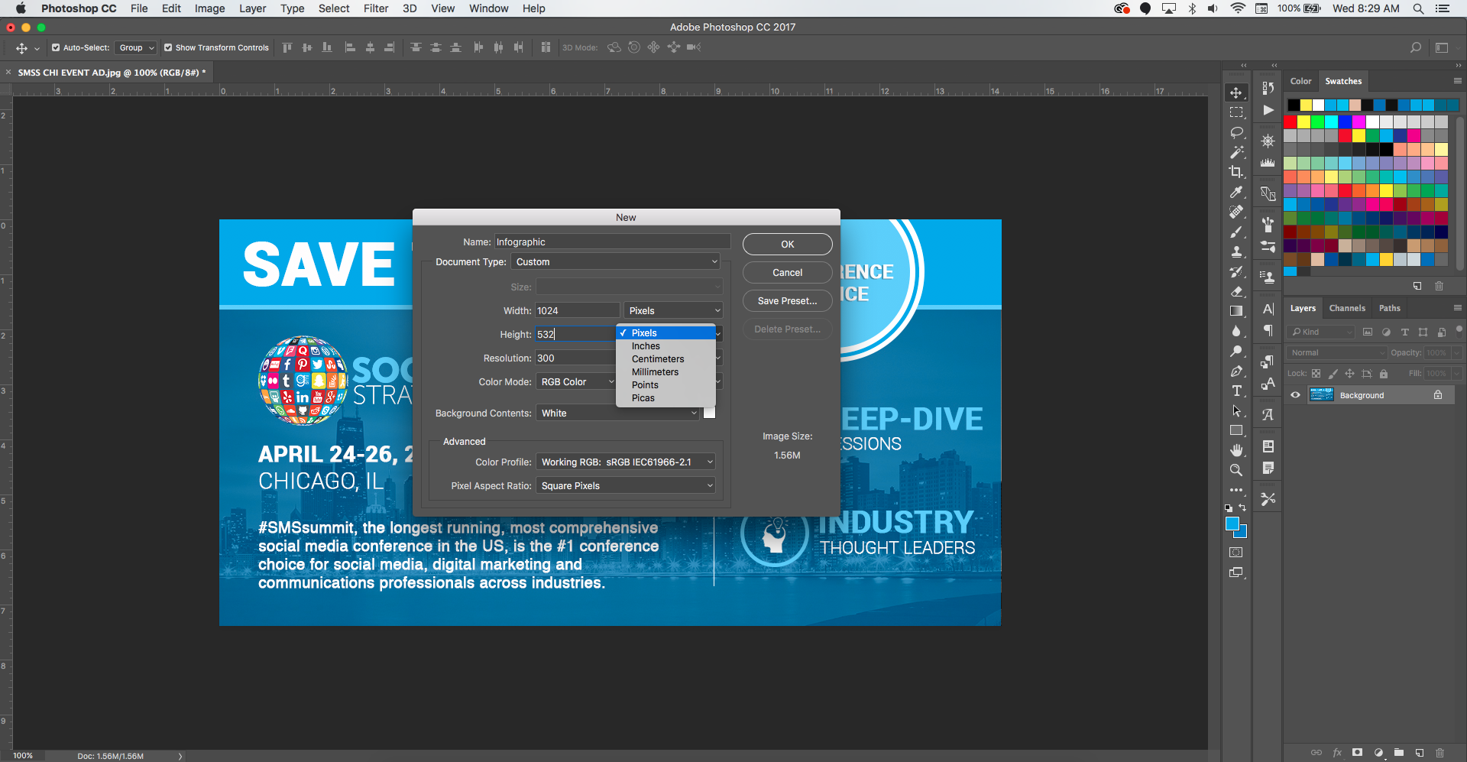Click the Wi-Fi status icon
Image resolution: width=1467 pixels, height=762 pixels.
[1238, 8]
